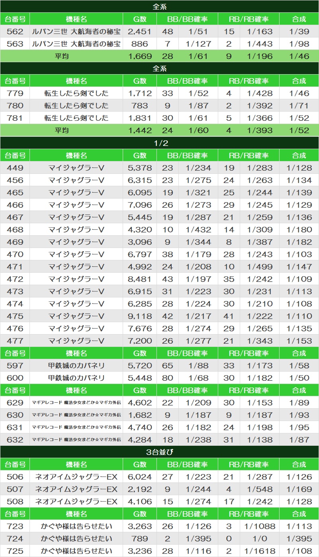Click G count value 2,451
This screenshot has height=557, width=319.
[x=140, y=31]
